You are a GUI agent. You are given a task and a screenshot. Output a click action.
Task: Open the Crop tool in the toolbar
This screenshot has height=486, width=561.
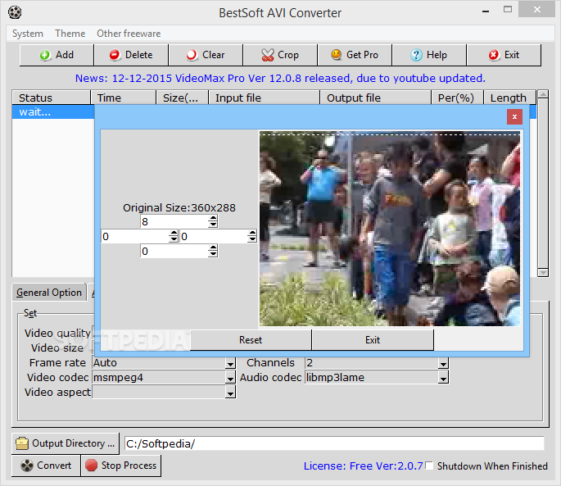pyautogui.click(x=280, y=55)
